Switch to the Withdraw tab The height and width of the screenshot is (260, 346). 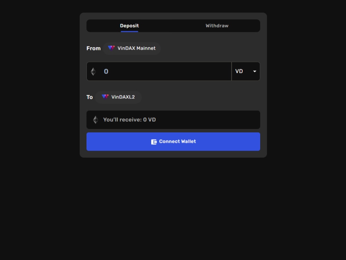point(217,26)
